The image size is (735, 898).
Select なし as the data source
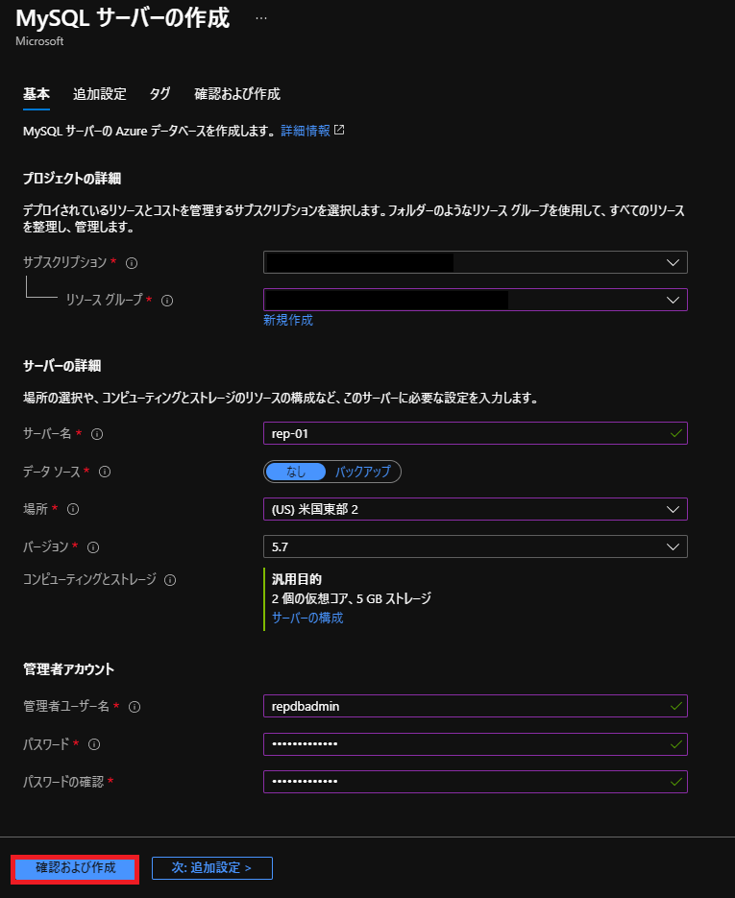coord(296,472)
